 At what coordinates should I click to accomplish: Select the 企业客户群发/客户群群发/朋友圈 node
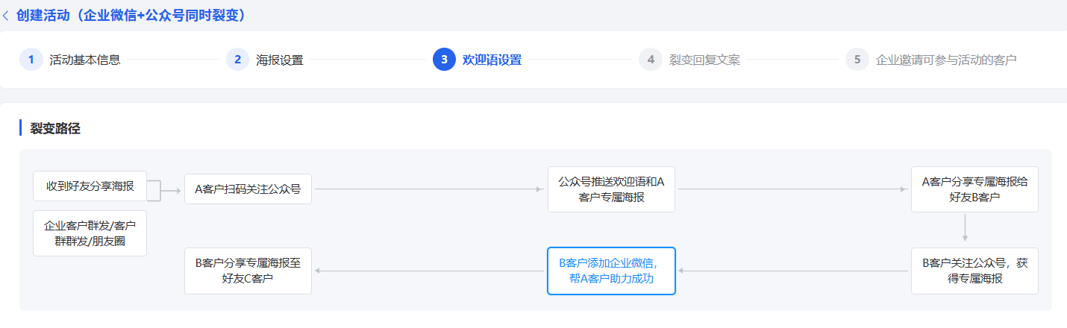coord(90,233)
